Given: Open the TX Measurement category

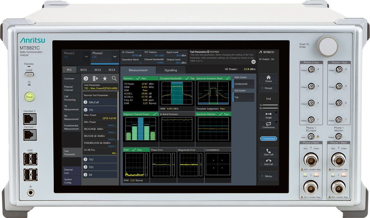Looking at the screenshot, I should (72, 108).
